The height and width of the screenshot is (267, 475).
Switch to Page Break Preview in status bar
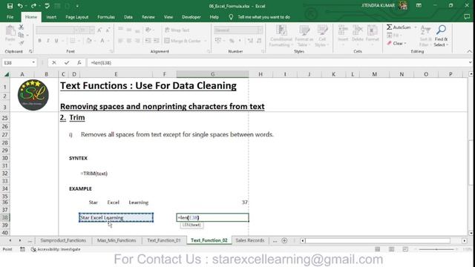(x=405, y=249)
